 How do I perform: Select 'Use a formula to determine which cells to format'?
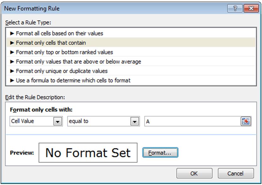[131, 80]
